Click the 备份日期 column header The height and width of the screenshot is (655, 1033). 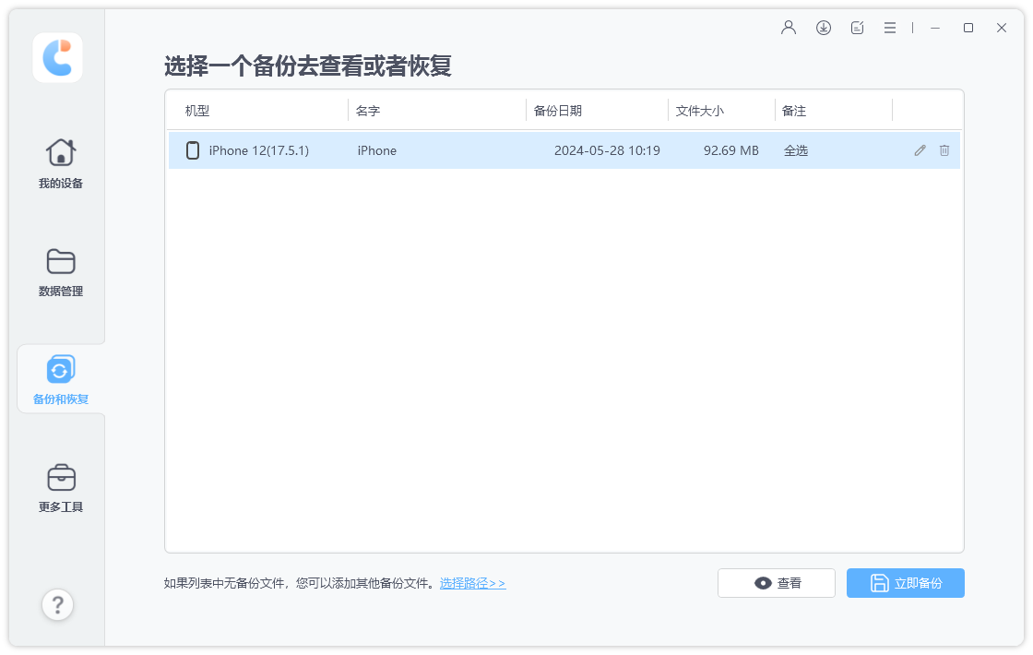pos(557,110)
